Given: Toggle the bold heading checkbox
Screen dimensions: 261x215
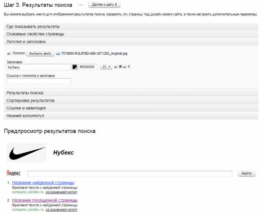Looking at the screenshot, I should (116, 67).
